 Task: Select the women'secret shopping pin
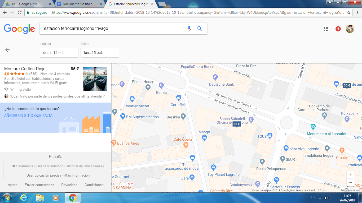click(x=132, y=99)
